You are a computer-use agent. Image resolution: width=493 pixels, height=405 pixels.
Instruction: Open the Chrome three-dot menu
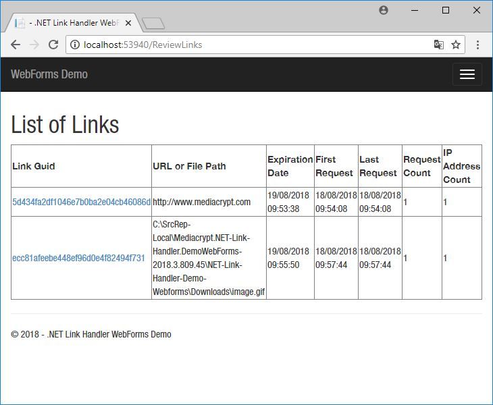tap(477, 45)
